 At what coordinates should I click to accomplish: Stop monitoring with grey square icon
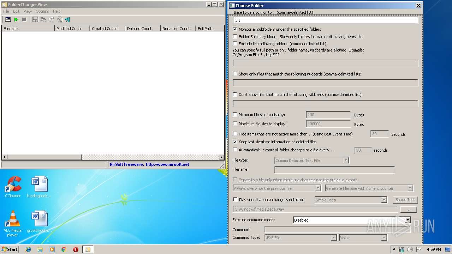tap(24, 19)
